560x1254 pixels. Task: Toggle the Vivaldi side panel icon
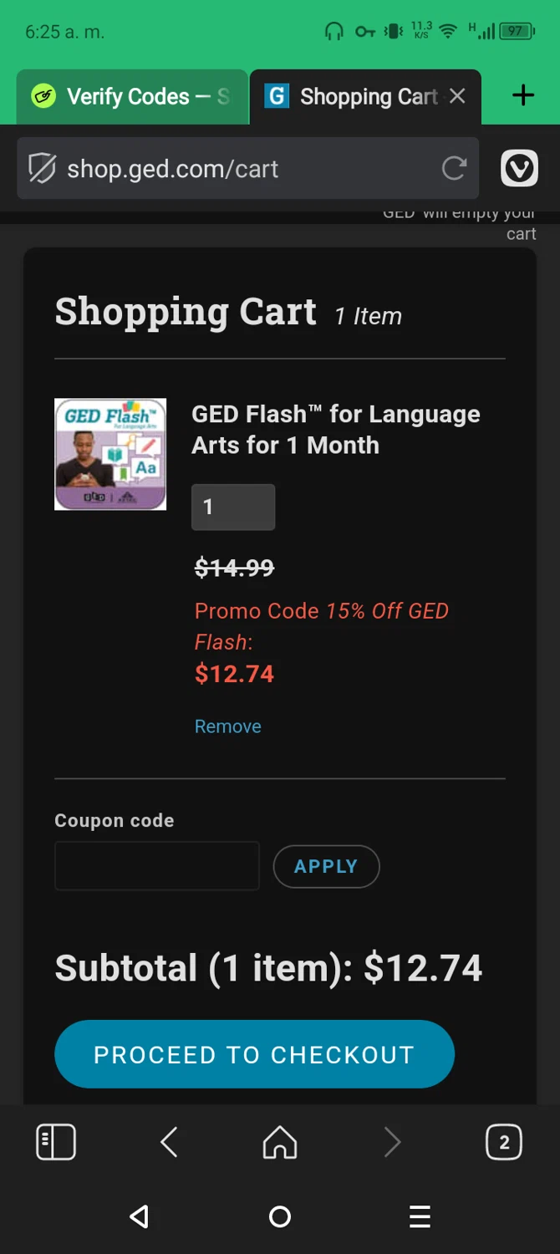point(56,1142)
